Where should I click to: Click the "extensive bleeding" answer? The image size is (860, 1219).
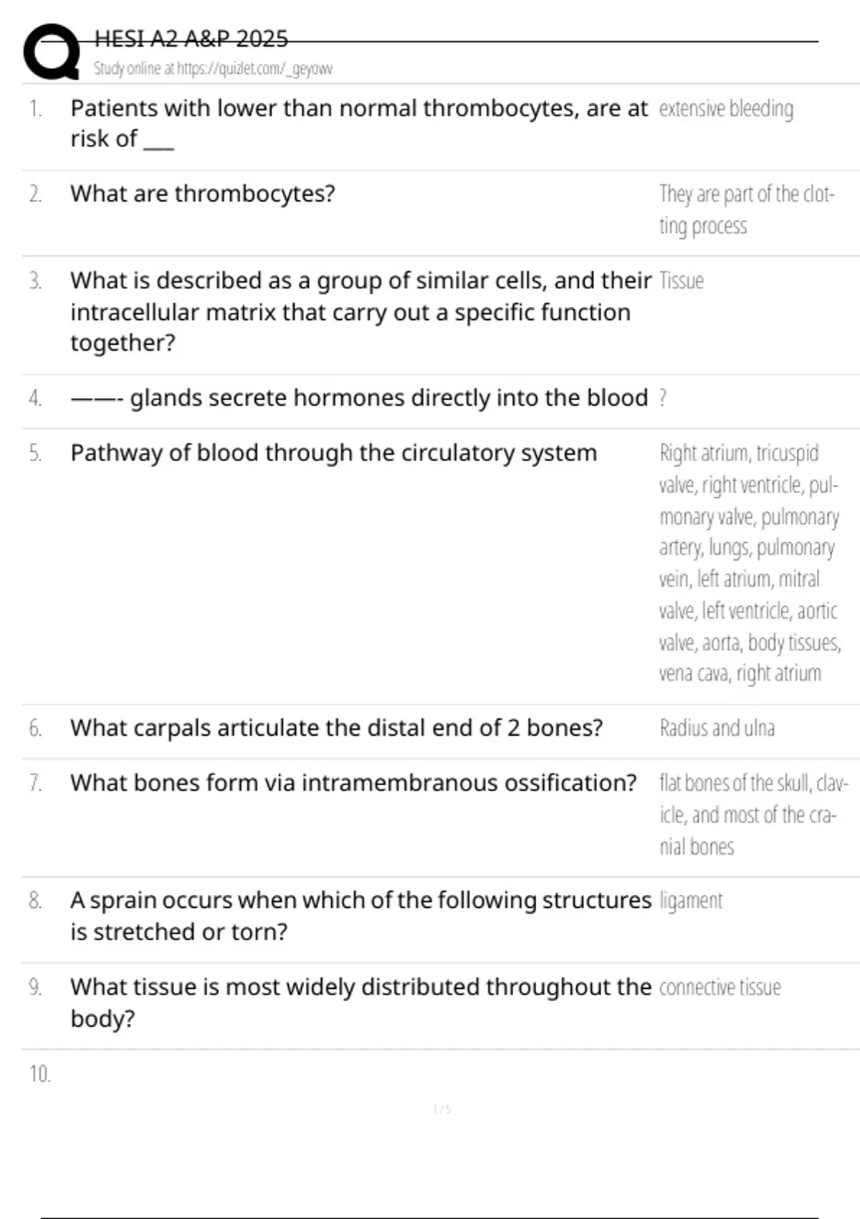click(x=726, y=109)
